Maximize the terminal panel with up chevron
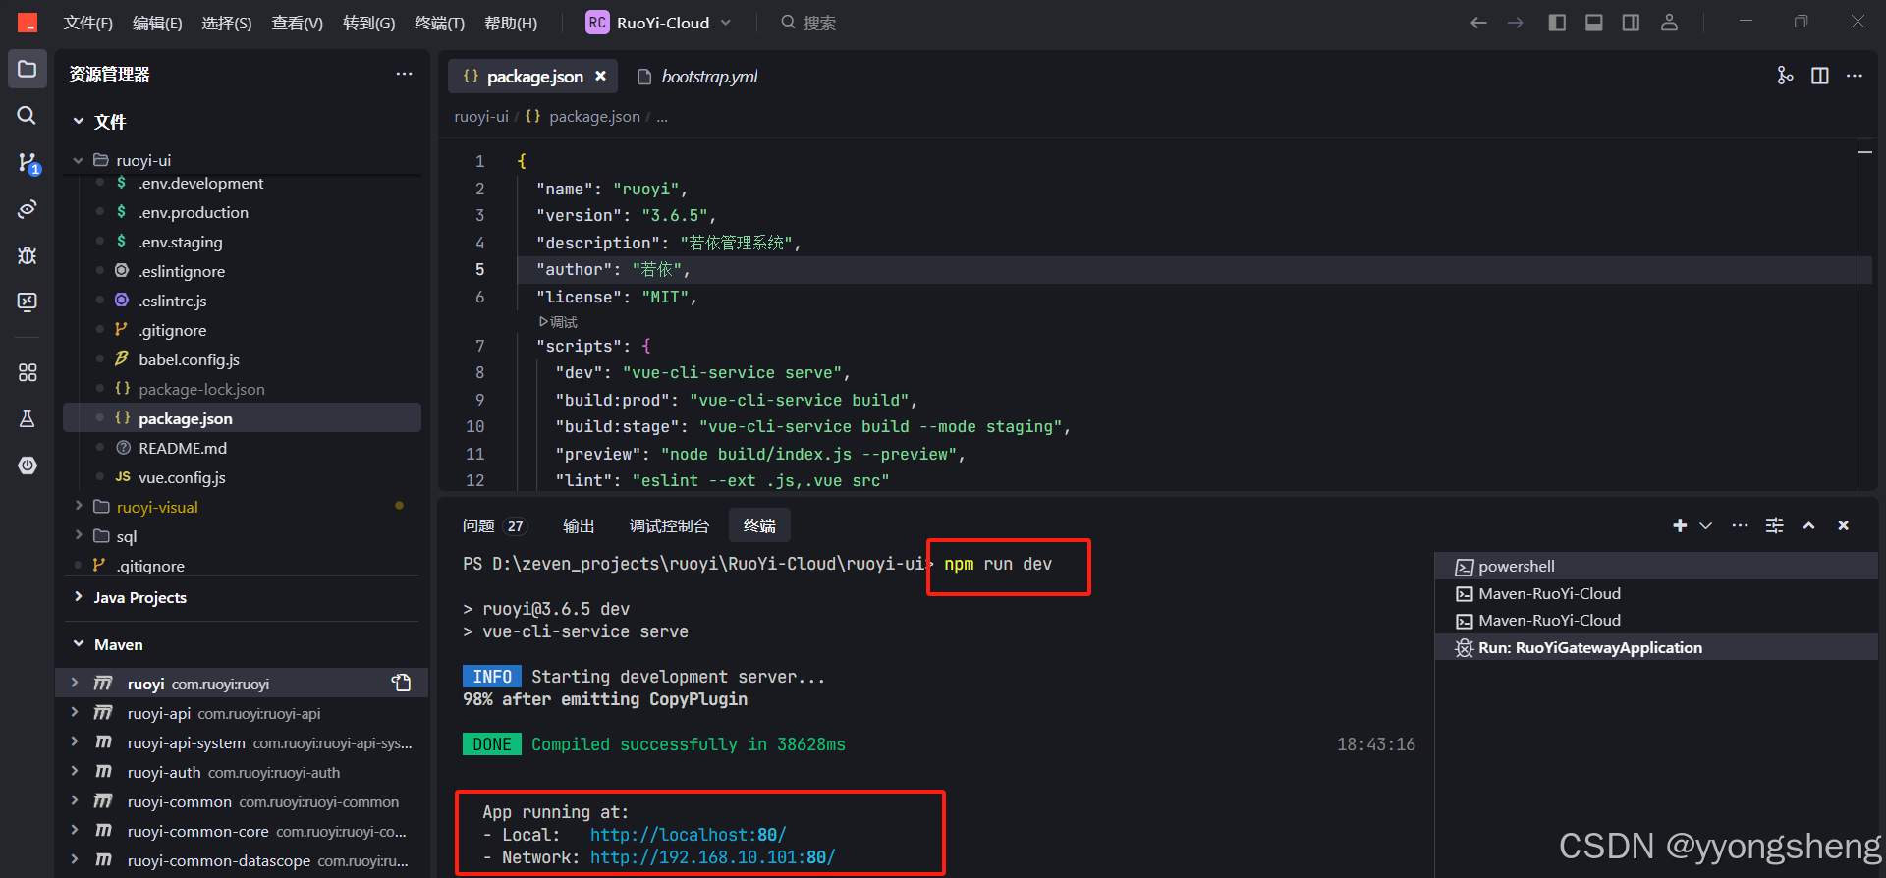Image resolution: width=1886 pixels, height=878 pixels. [x=1808, y=525]
